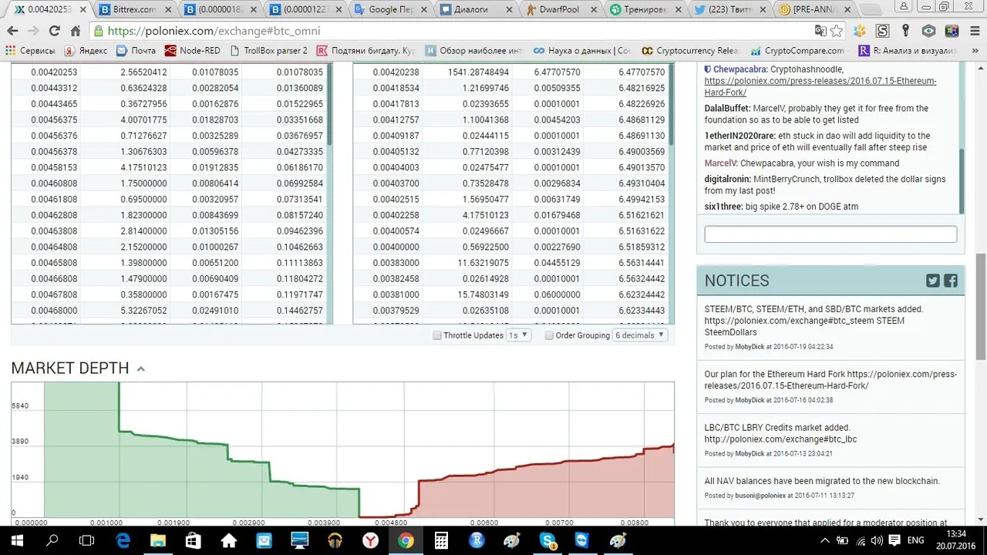Select buy order at price 0.00420238
The height and width of the screenshot is (555, 987).
[511, 72]
